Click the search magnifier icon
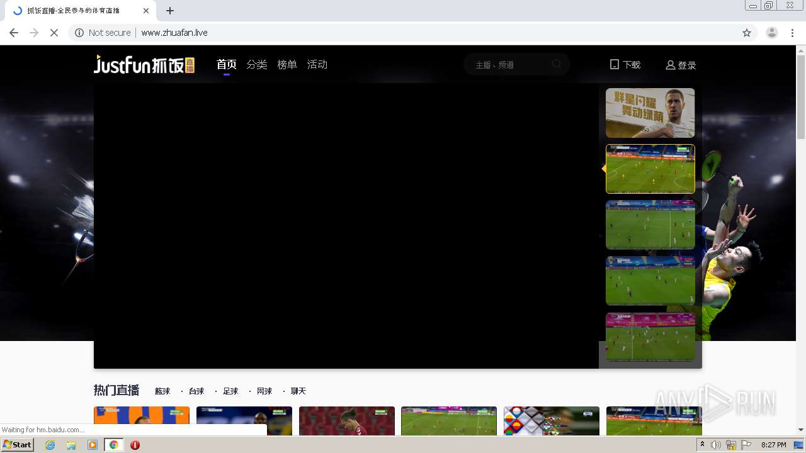 [x=557, y=64]
